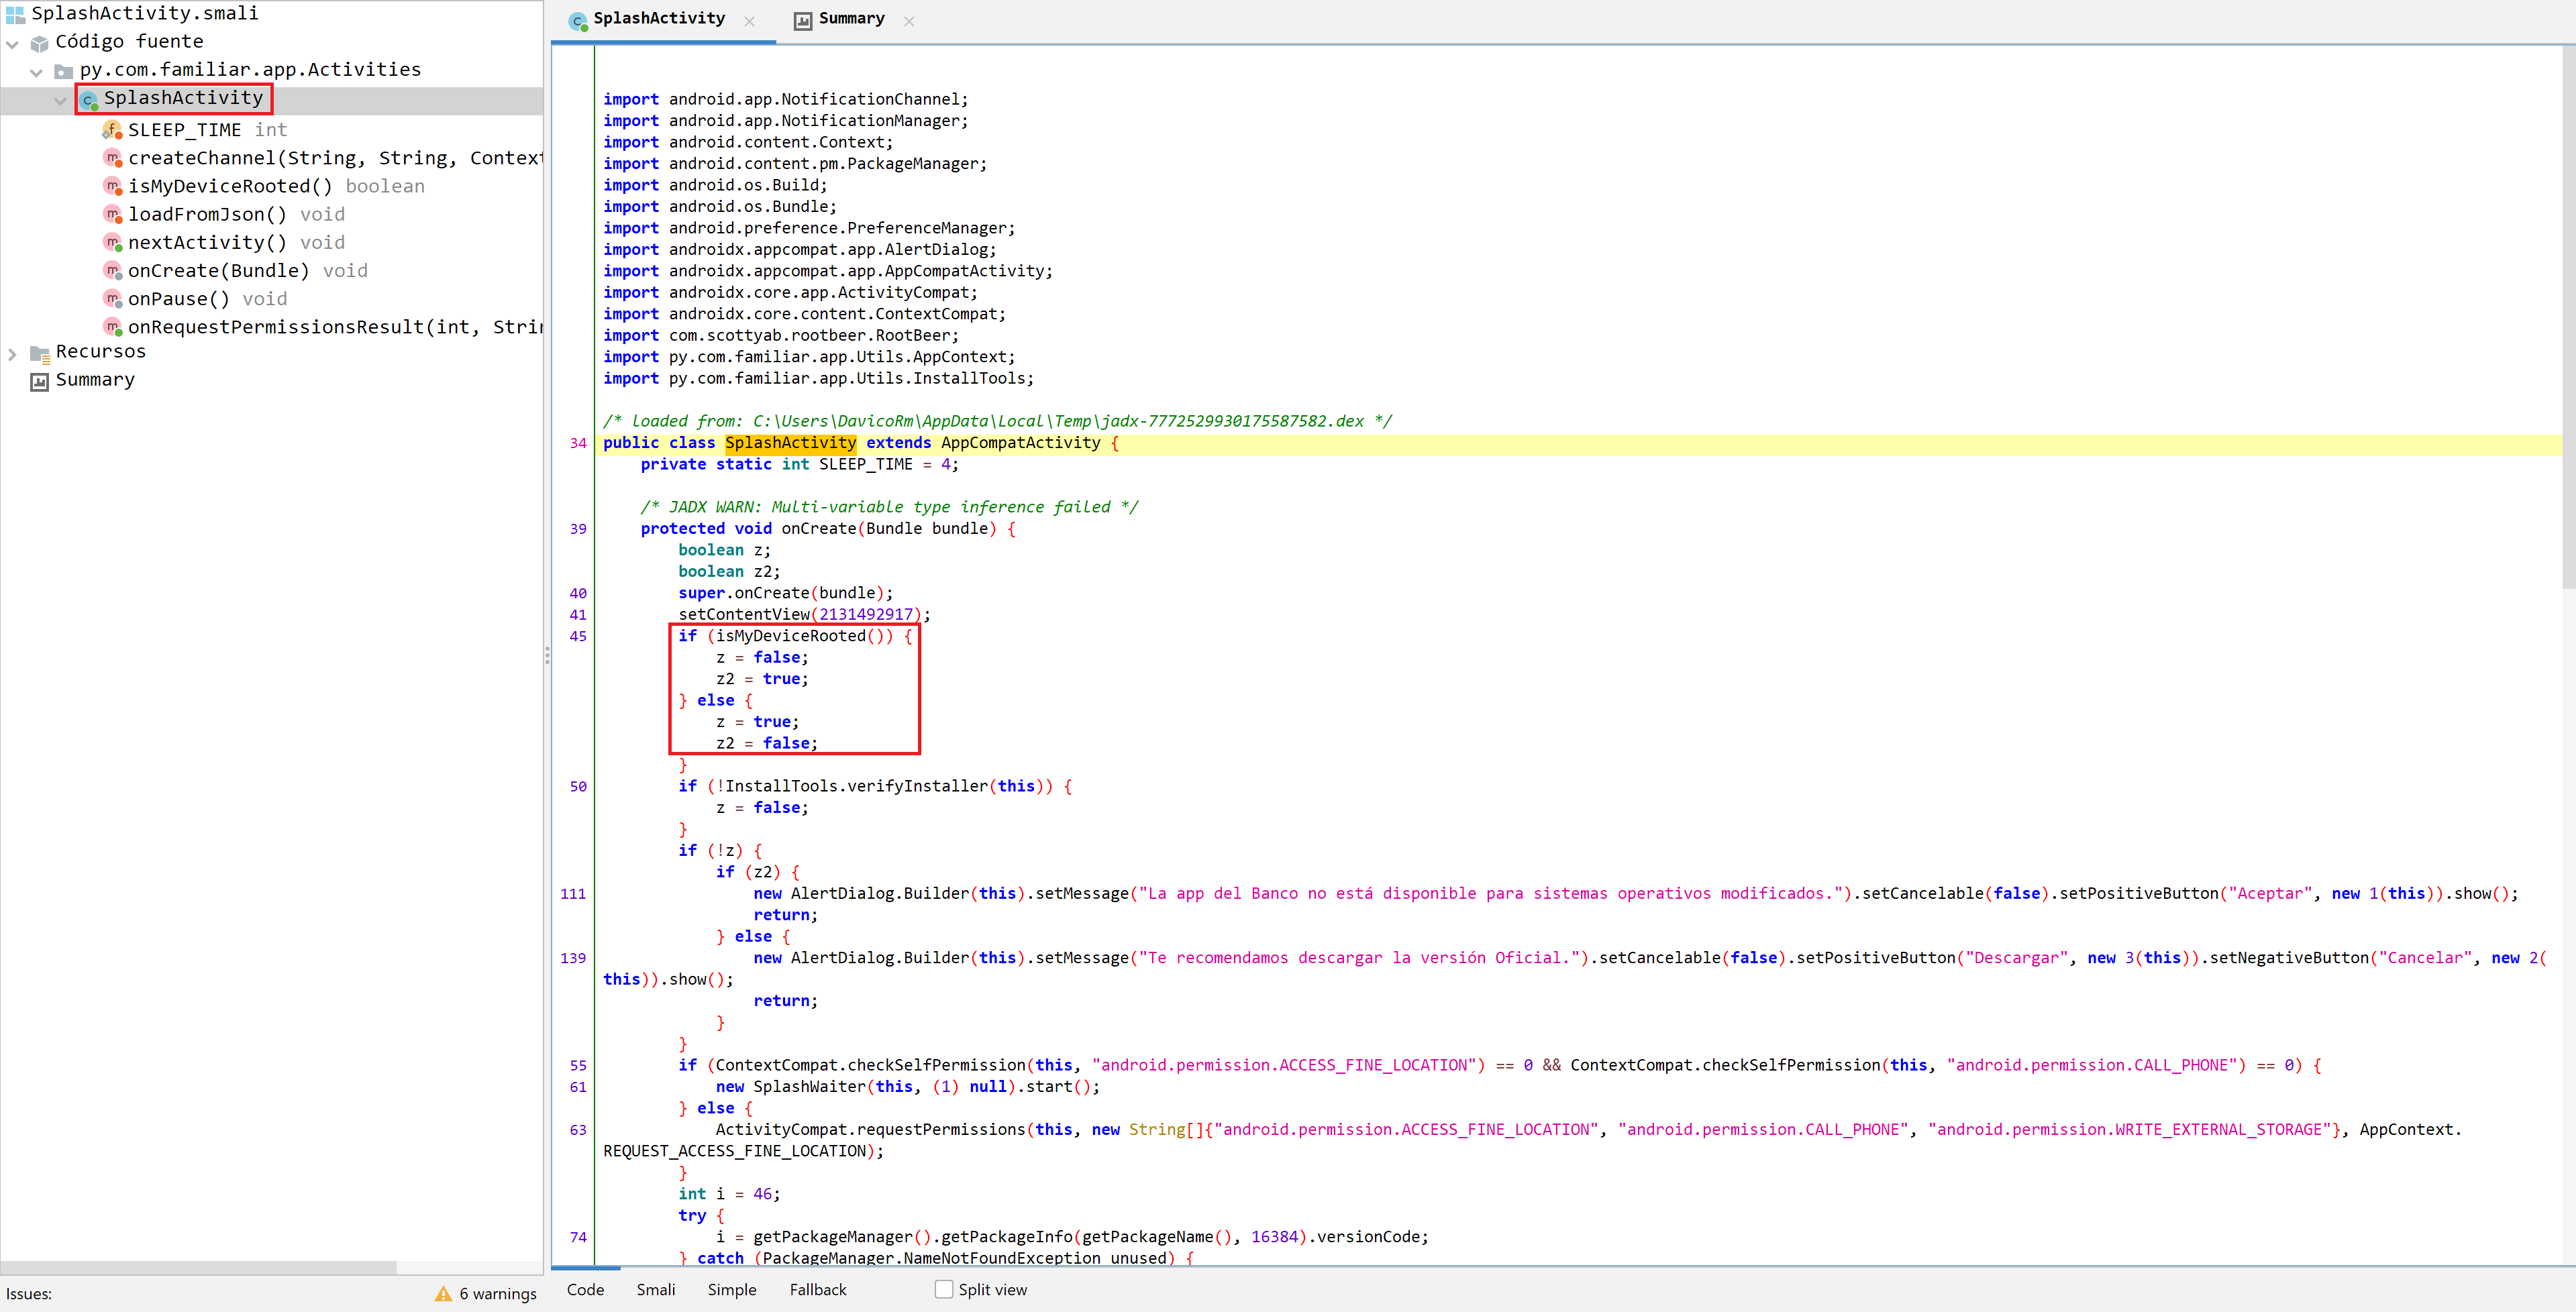Click the onRequestPermissionsResult tree row
The width and height of the screenshot is (2576, 1312).
tap(335, 327)
